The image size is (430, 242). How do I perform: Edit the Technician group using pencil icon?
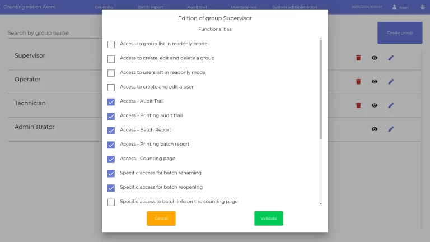tap(391, 105)
